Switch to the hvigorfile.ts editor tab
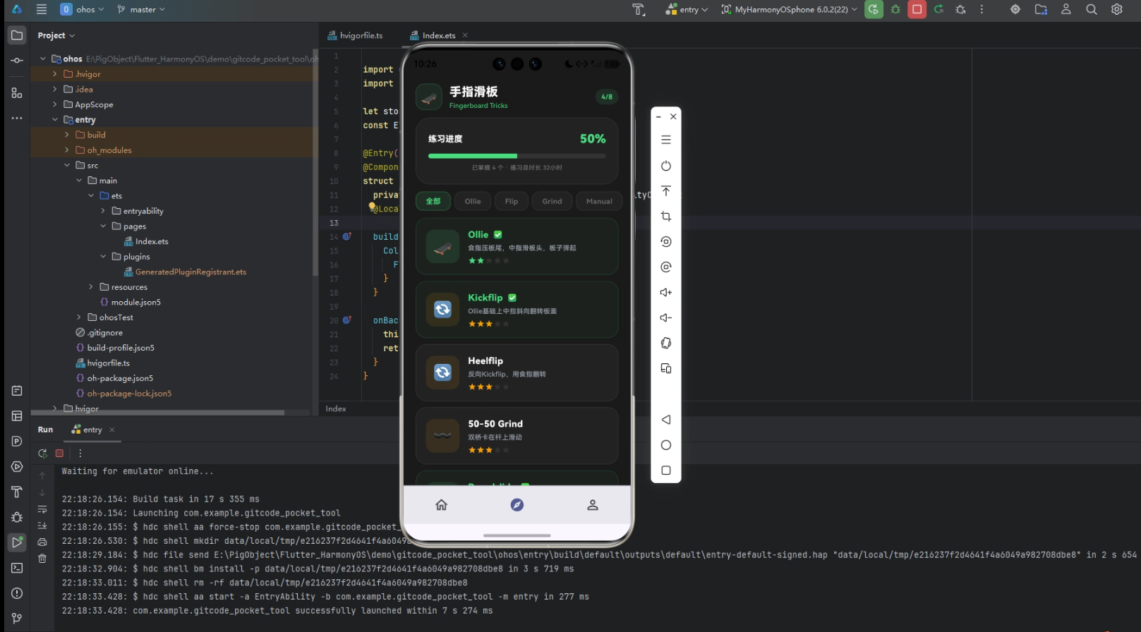Viewport: 1141px width, 632px height. pyautogui.click(x=356, y=35)
